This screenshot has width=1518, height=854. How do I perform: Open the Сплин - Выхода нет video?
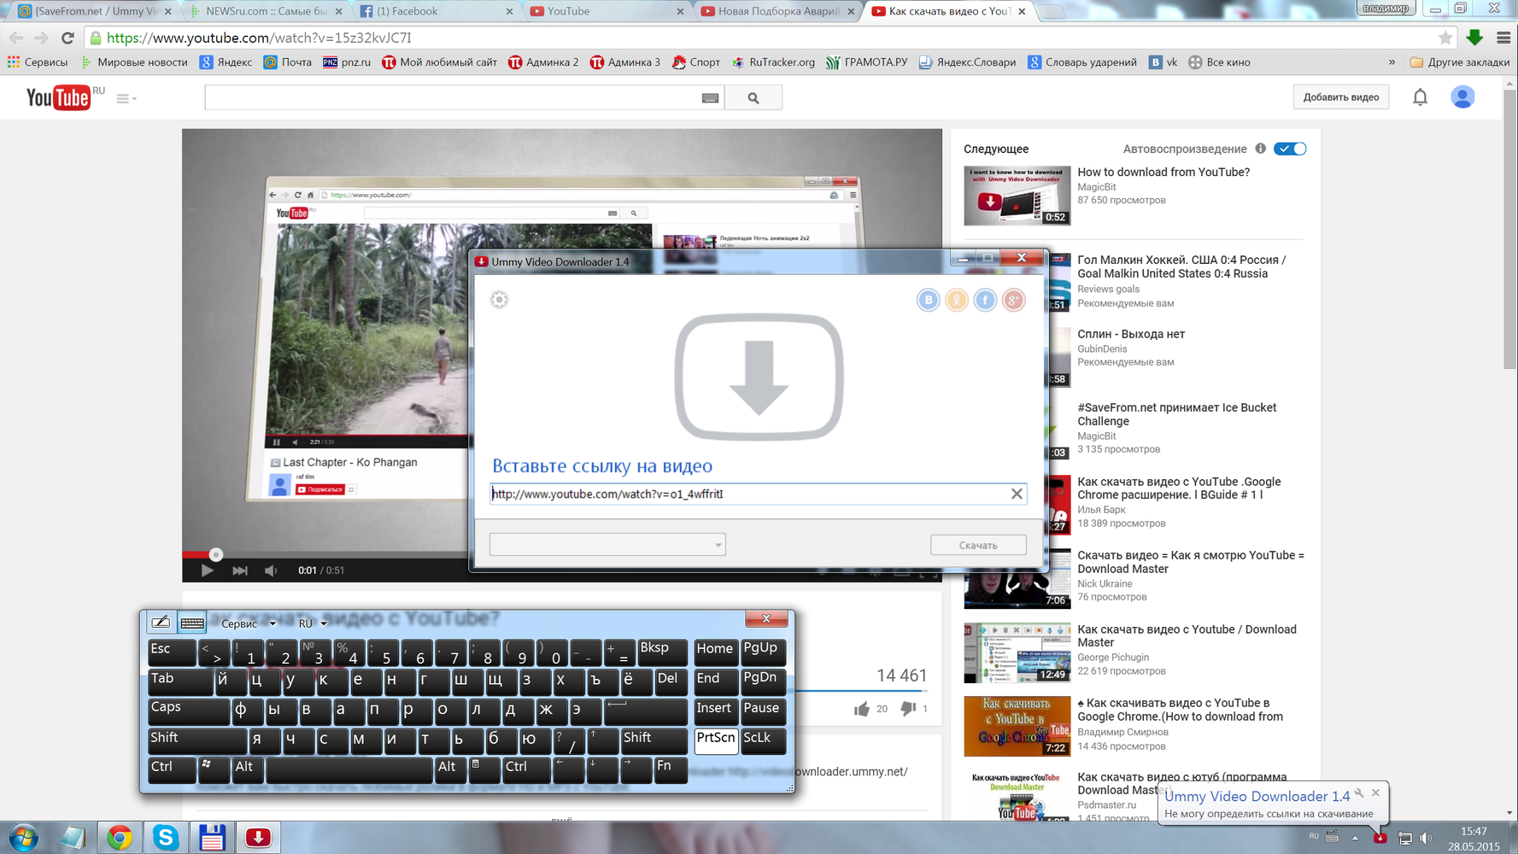pyautogui.click(x=1131, y=334)
